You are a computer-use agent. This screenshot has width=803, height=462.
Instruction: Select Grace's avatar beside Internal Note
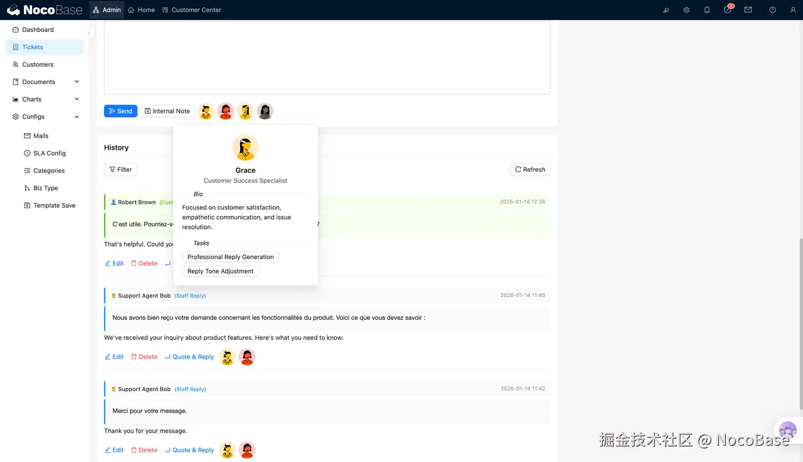coord(245,111)
